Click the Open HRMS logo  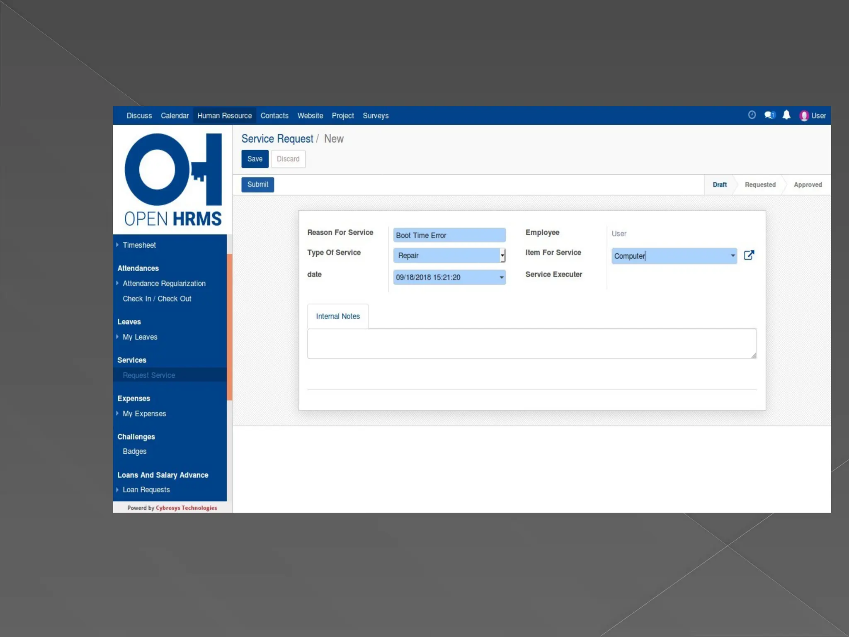tap(173, 180)
